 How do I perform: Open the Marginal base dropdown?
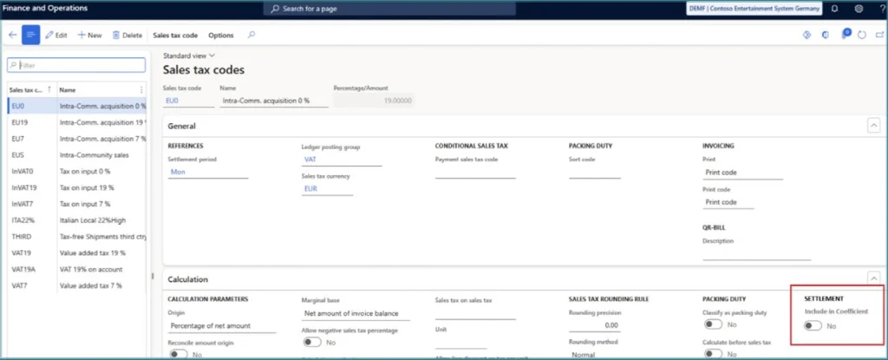(356, 313)
